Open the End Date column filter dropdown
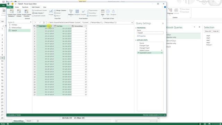The height and width of the screenshot is (125, 222). point(70,26)
